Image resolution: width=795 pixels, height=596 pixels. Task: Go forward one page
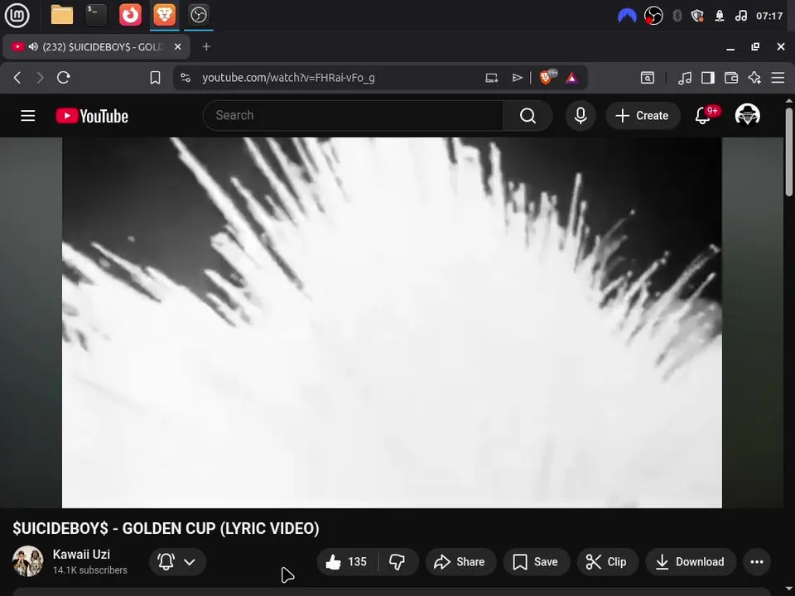tap(40, 78)
